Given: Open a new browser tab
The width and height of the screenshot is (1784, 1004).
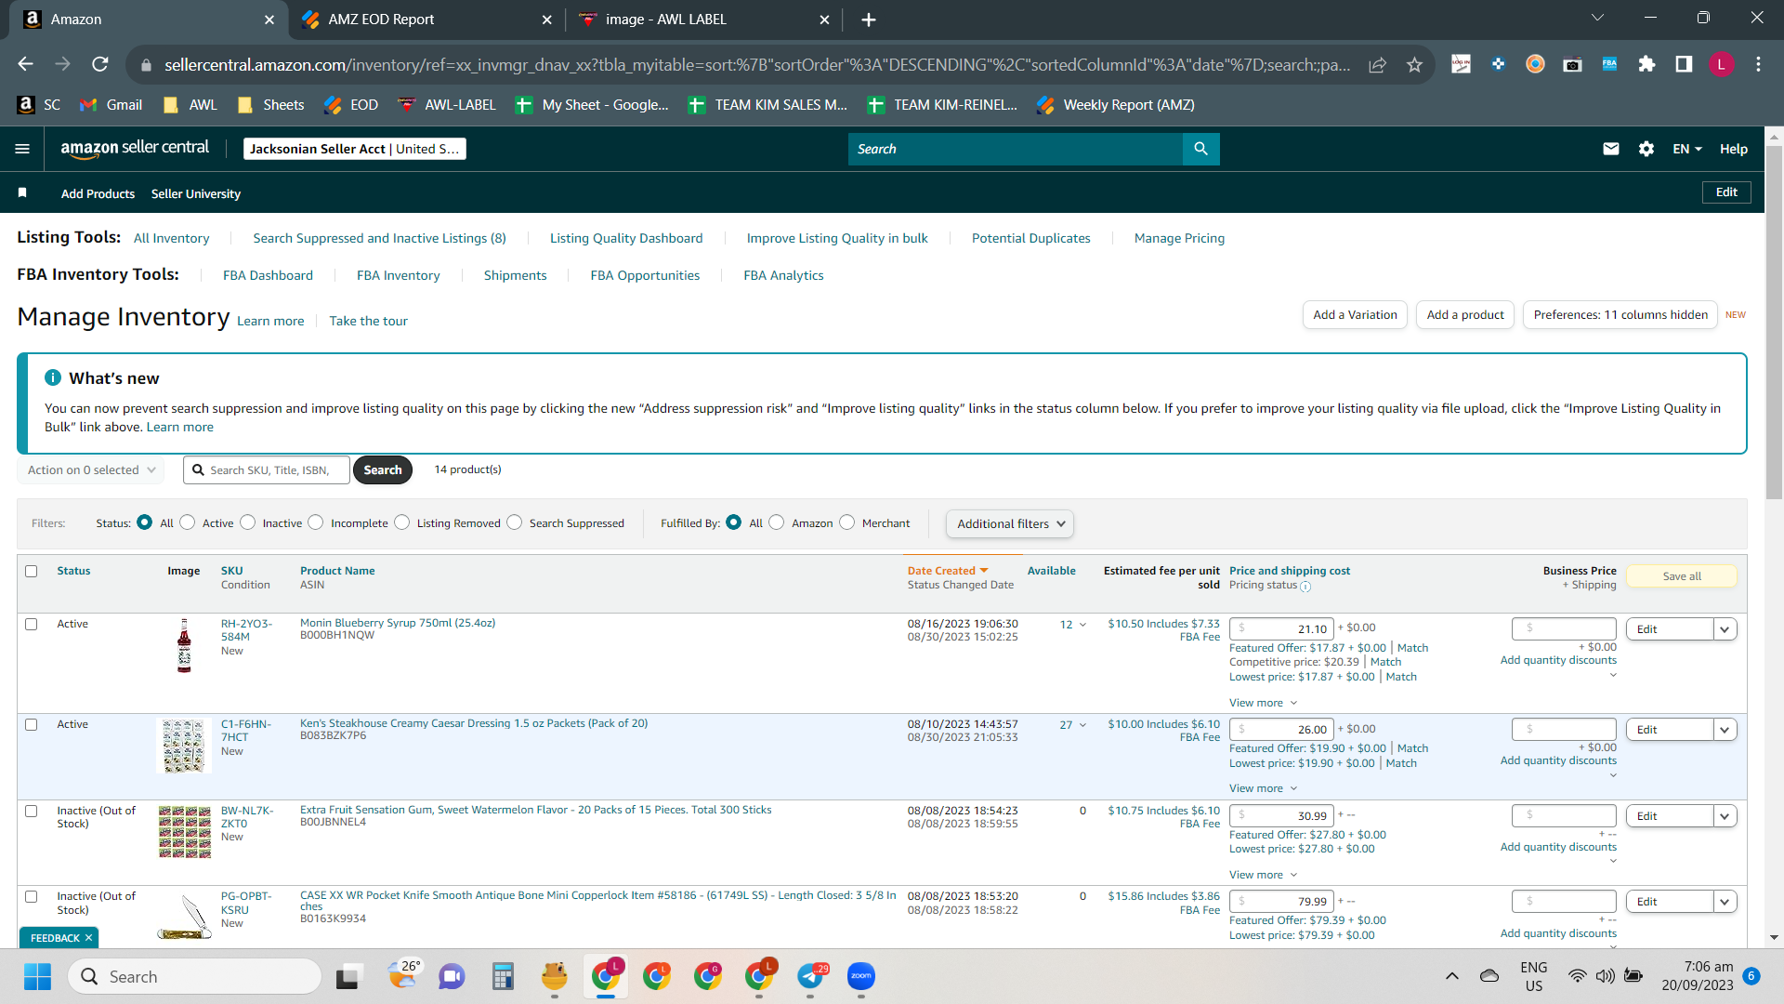Looking at the screenshot, I should click(x=869, y=20).
